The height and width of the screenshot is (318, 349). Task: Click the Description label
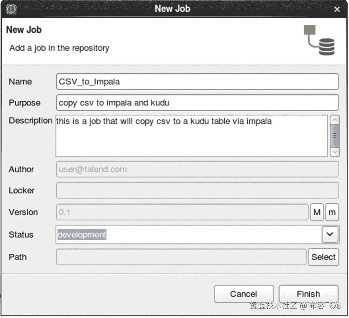[x=30, y=121]
